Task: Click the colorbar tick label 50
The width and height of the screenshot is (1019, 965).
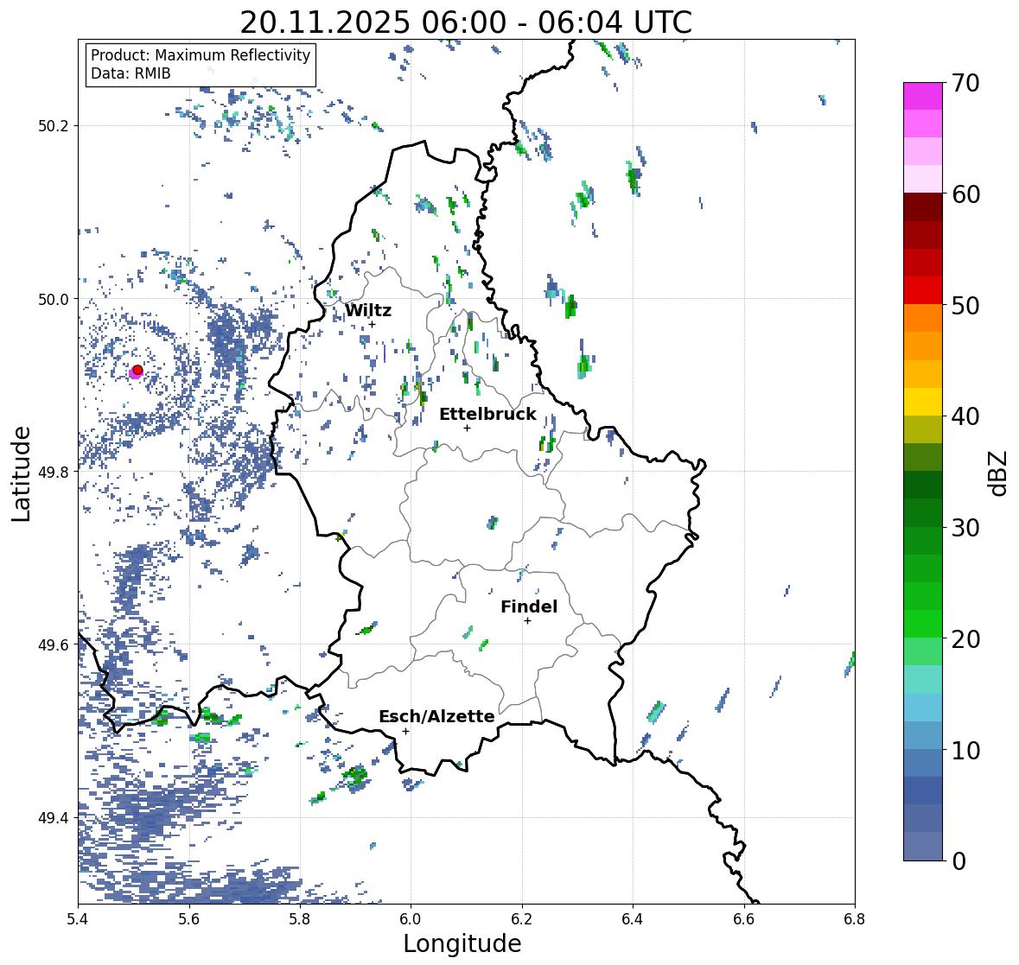Action: pyautogui.click(x=965, y=305)
